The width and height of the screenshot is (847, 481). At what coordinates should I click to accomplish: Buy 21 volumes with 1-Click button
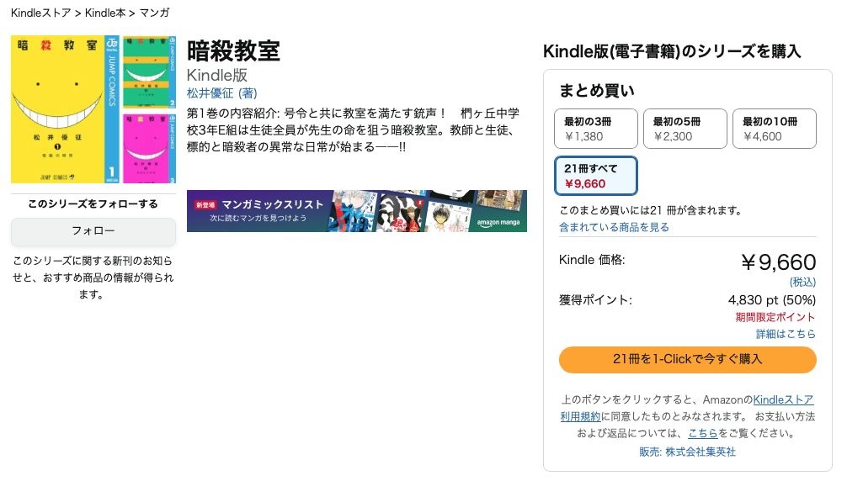point(687,359)
